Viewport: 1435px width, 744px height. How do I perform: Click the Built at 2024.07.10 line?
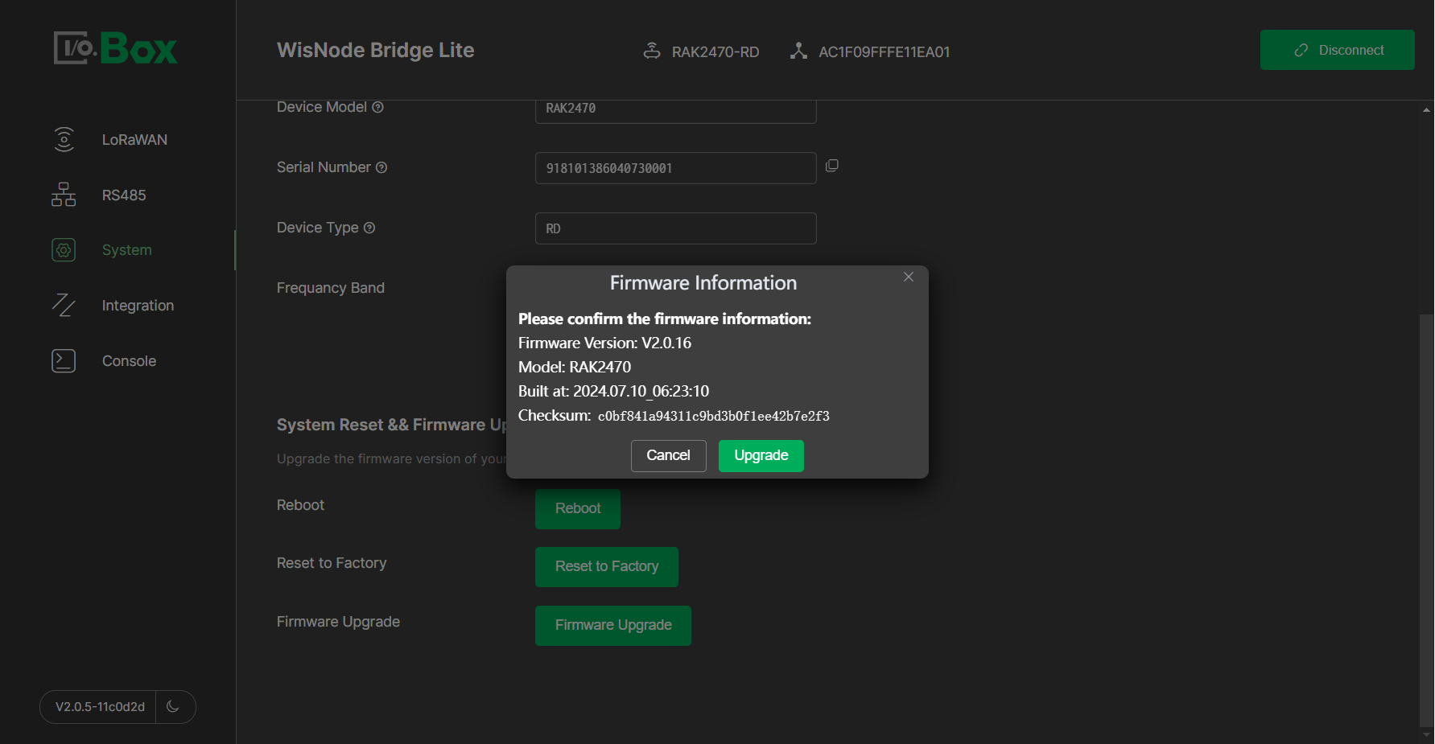[613, 392]
